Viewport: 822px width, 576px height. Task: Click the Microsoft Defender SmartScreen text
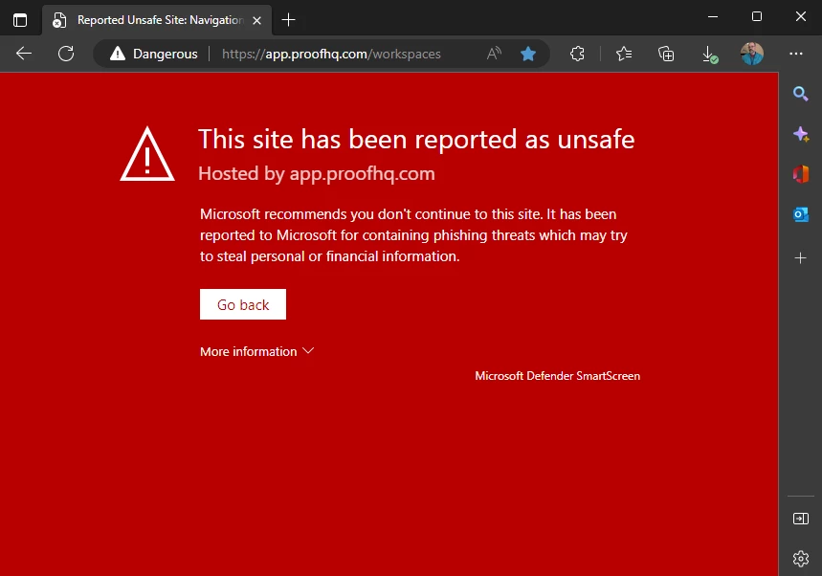pyautogui.click(x=557, y=376)
